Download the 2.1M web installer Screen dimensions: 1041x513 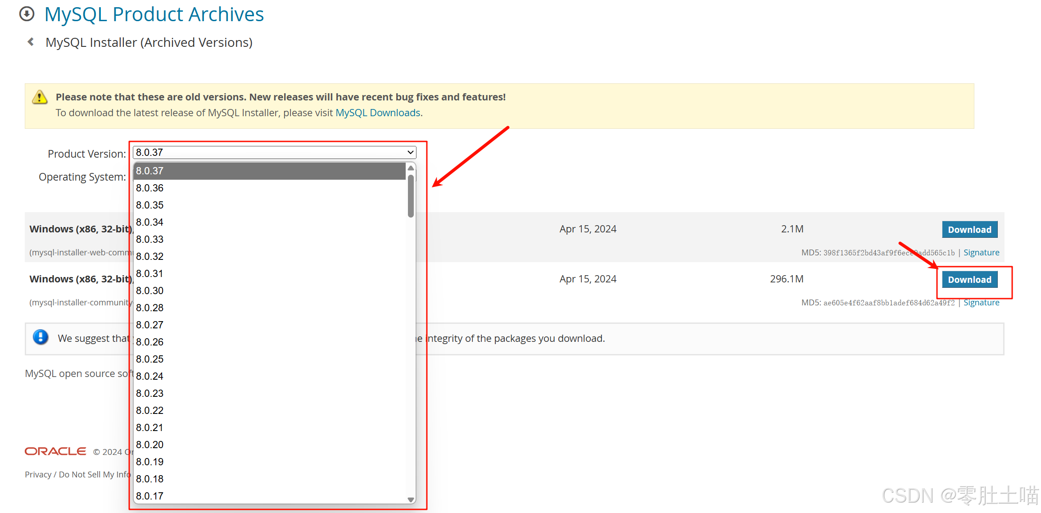tap(969, 229)
